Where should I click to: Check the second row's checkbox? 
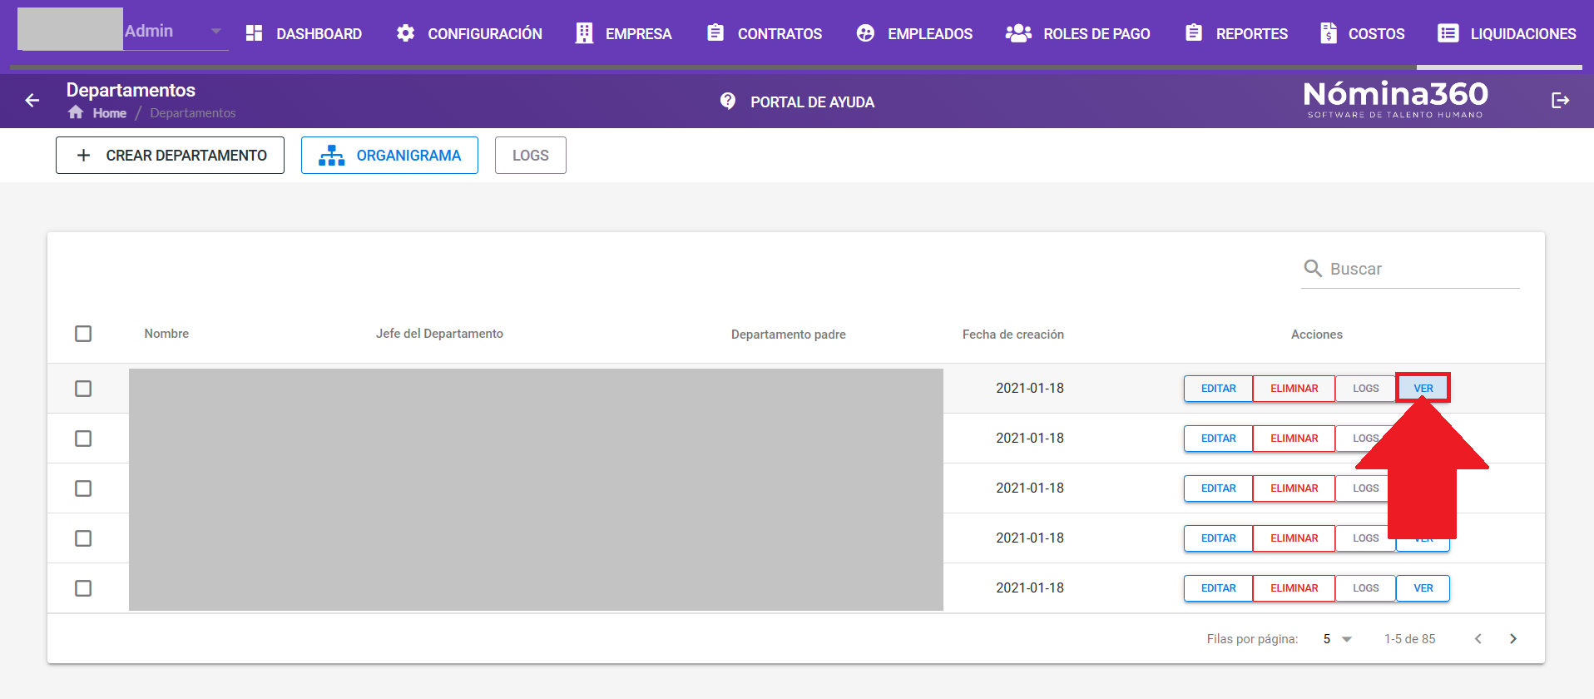83,439
